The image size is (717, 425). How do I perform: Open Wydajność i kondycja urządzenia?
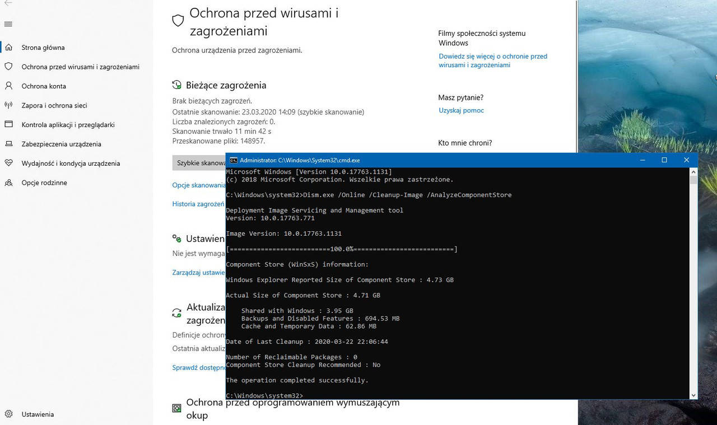coord(71,164)
